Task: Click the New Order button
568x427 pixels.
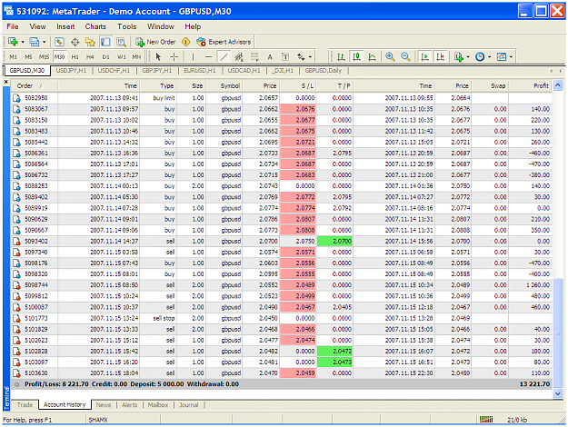Action: point(155,42)
